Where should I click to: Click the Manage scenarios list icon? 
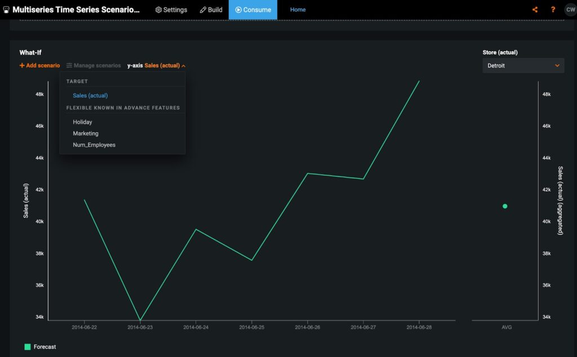69,65
